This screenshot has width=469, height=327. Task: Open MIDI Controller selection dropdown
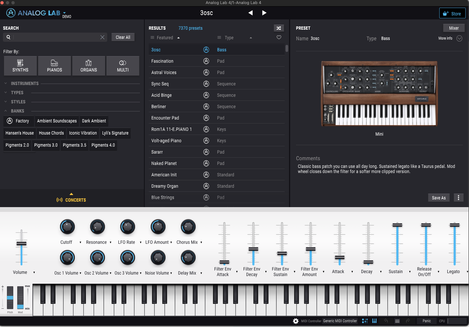click(x=340, y=321)
